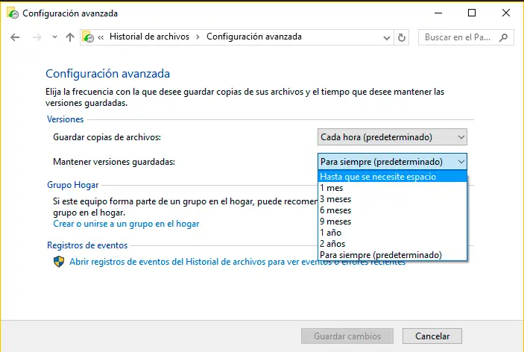
Task: Click 'Historial de archivos' breadcrumb
Action: point(149,37)
